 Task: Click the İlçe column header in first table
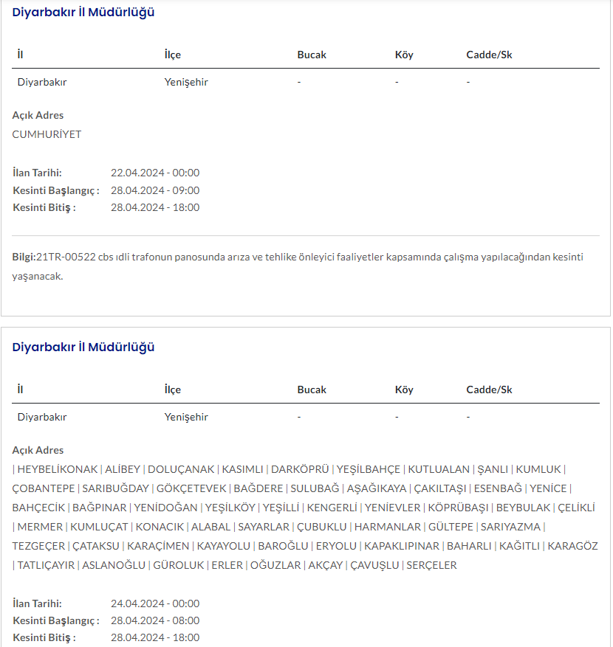173,55
